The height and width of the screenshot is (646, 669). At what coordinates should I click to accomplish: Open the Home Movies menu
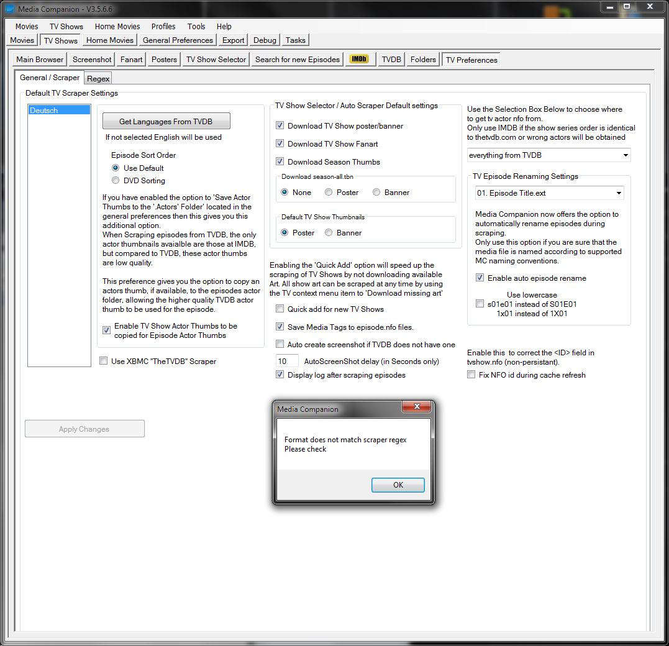117,27
